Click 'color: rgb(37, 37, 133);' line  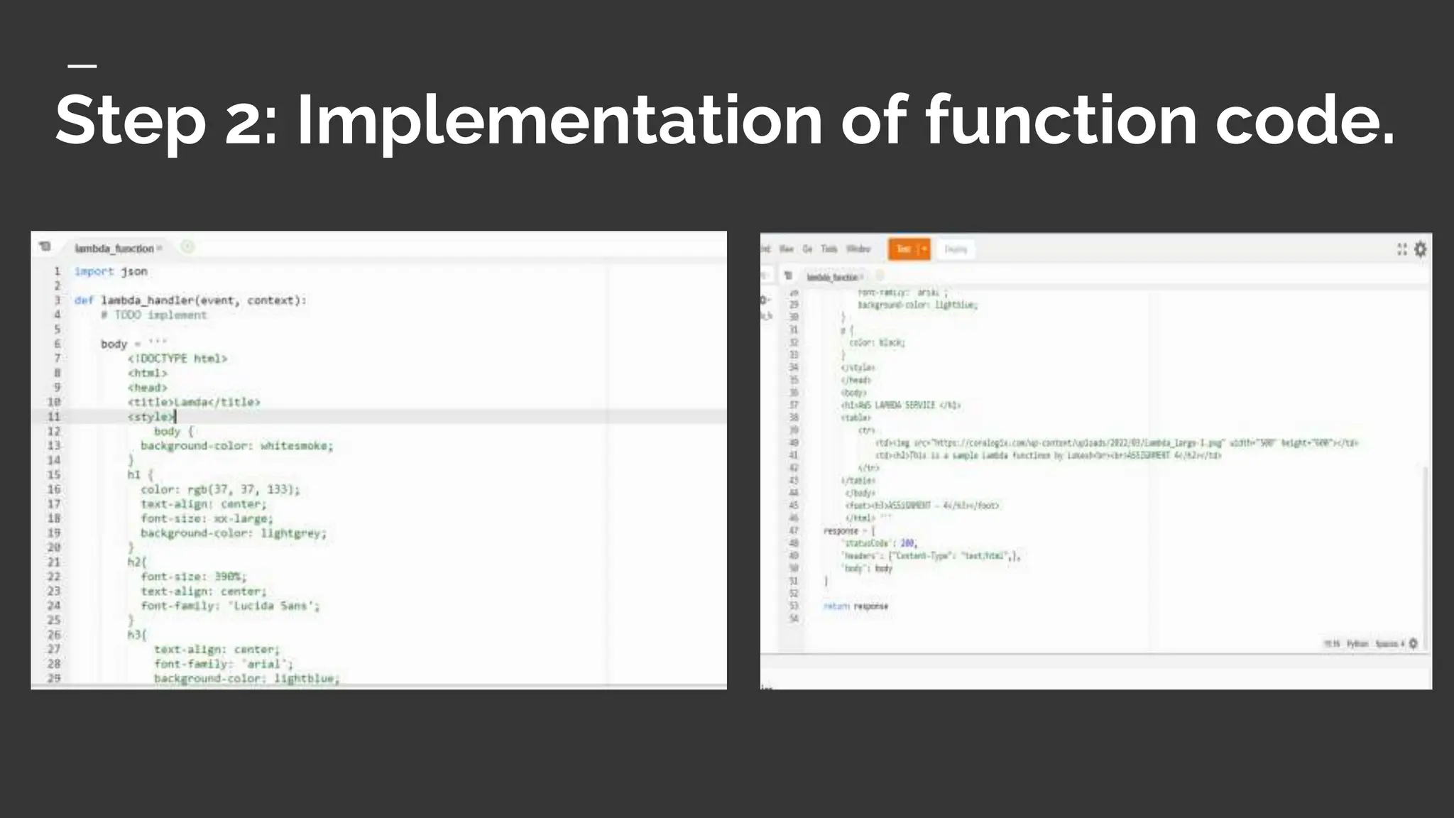tap(221, 489)
